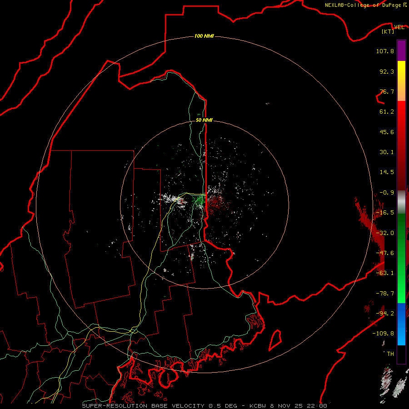Click the blue segment of the color bar
Viewport: 409px width, 409px height.
click(401, 324)
